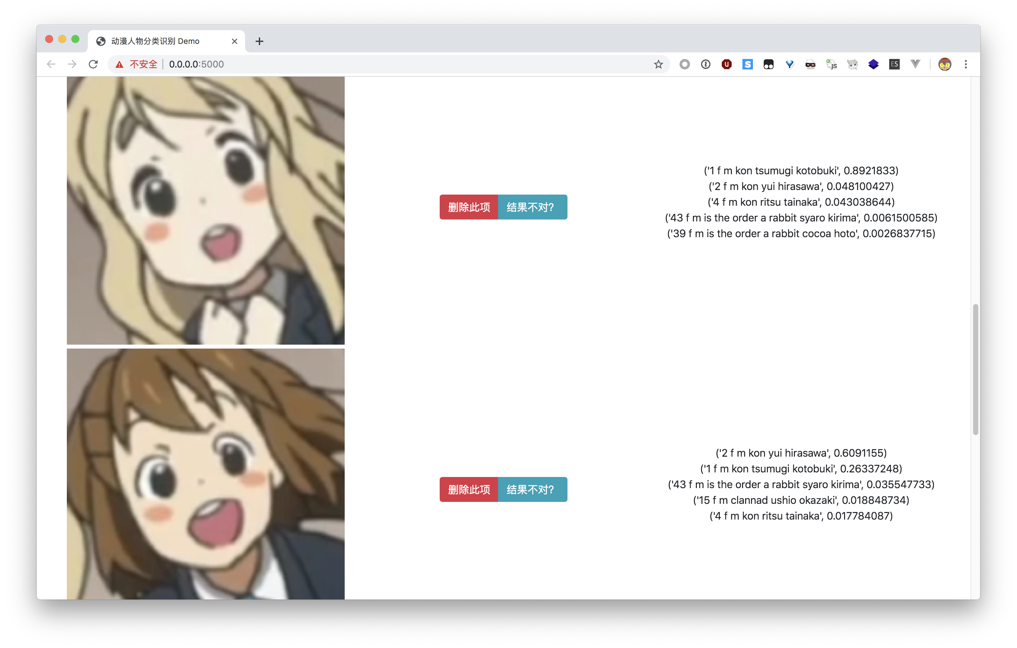Click the Vue devtools extension icon
The width and height of the screenshot is (1017, 648).
click(x=915, y=64)
